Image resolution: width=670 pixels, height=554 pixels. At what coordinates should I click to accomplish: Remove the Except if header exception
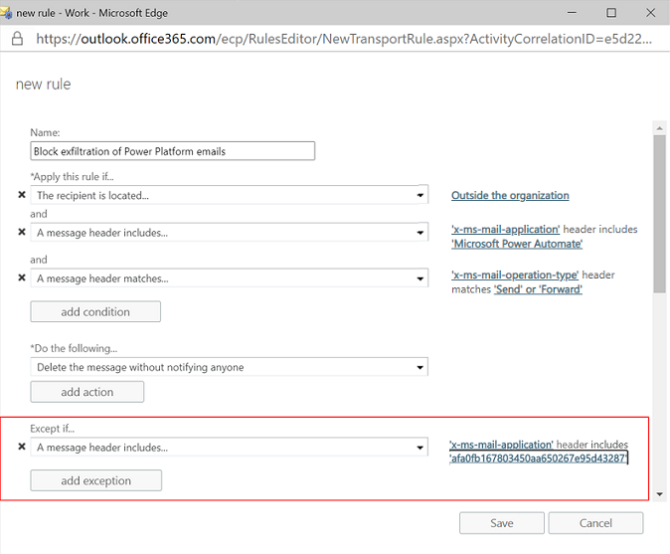pos(21,447)
